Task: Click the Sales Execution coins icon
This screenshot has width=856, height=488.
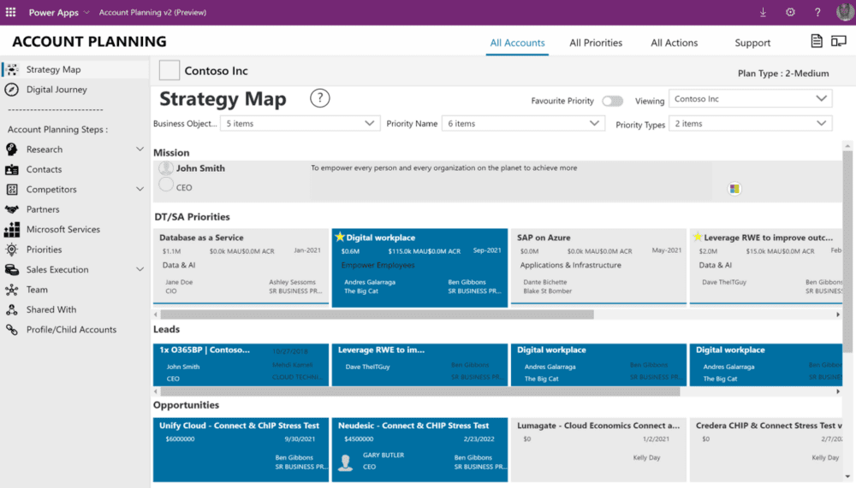Action: point(11,269)
